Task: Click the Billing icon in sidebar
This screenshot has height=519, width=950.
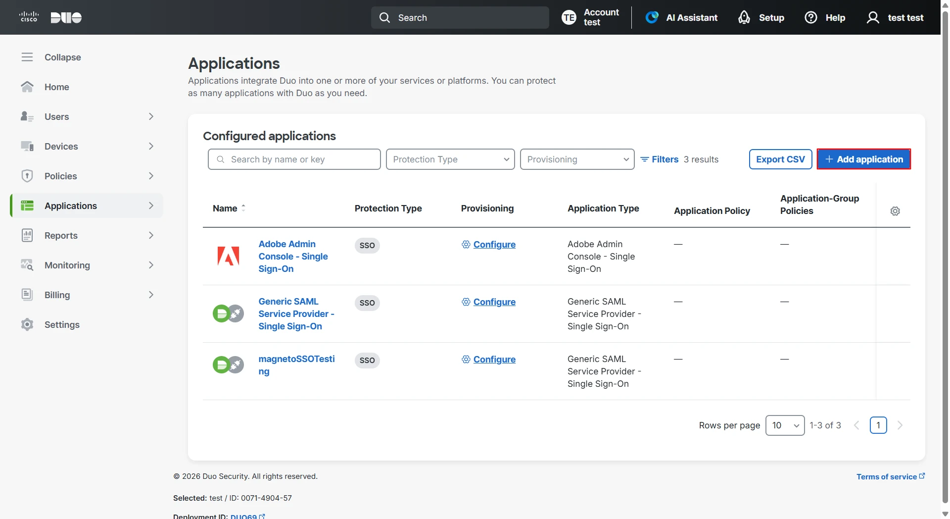Action: click(x=27, y=295)
